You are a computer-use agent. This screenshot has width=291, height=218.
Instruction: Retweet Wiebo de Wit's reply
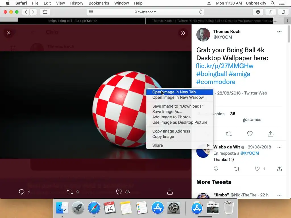tap(237, 169)
